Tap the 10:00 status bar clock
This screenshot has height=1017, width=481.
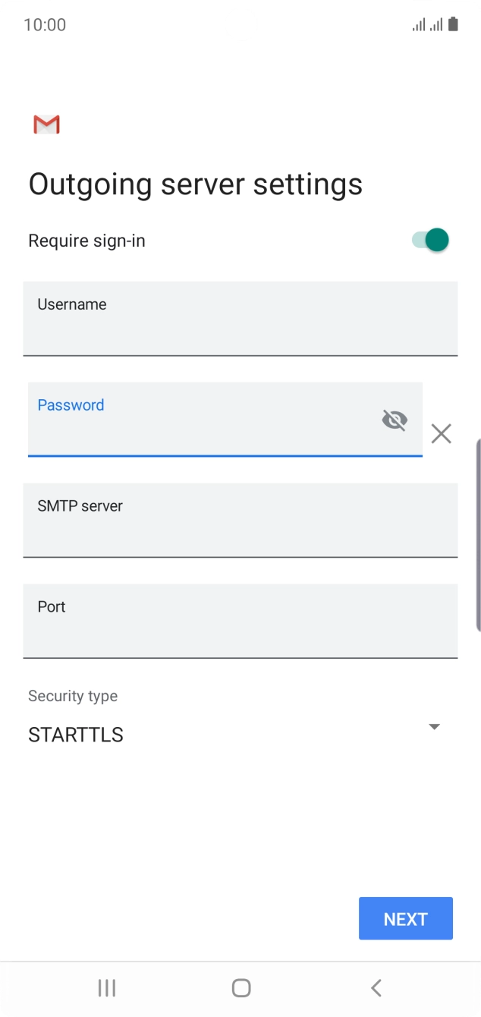pyautogui.click(x=45, y=24)
